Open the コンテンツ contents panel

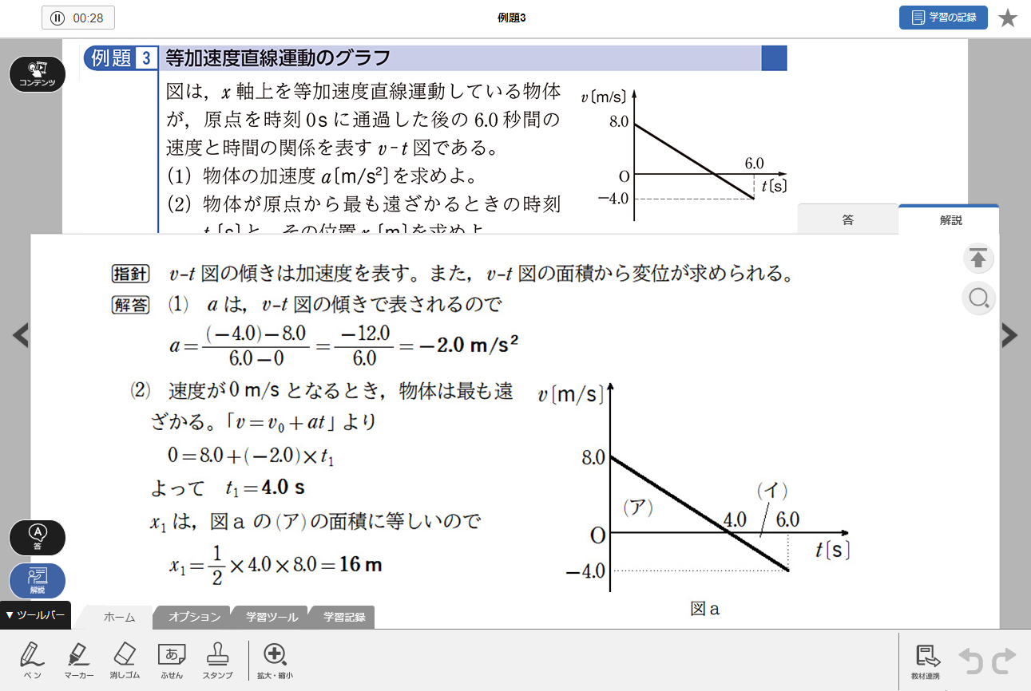click(37, 74)
